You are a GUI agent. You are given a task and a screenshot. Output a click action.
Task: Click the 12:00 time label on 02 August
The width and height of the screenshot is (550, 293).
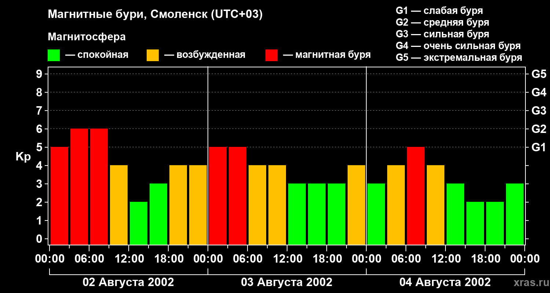(129, 259)
